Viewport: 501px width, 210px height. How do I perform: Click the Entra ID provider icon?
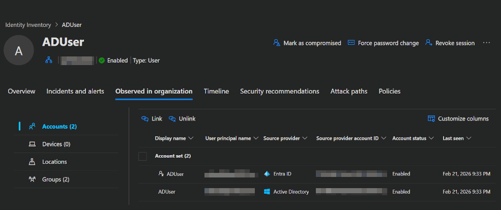click(267, 174)
